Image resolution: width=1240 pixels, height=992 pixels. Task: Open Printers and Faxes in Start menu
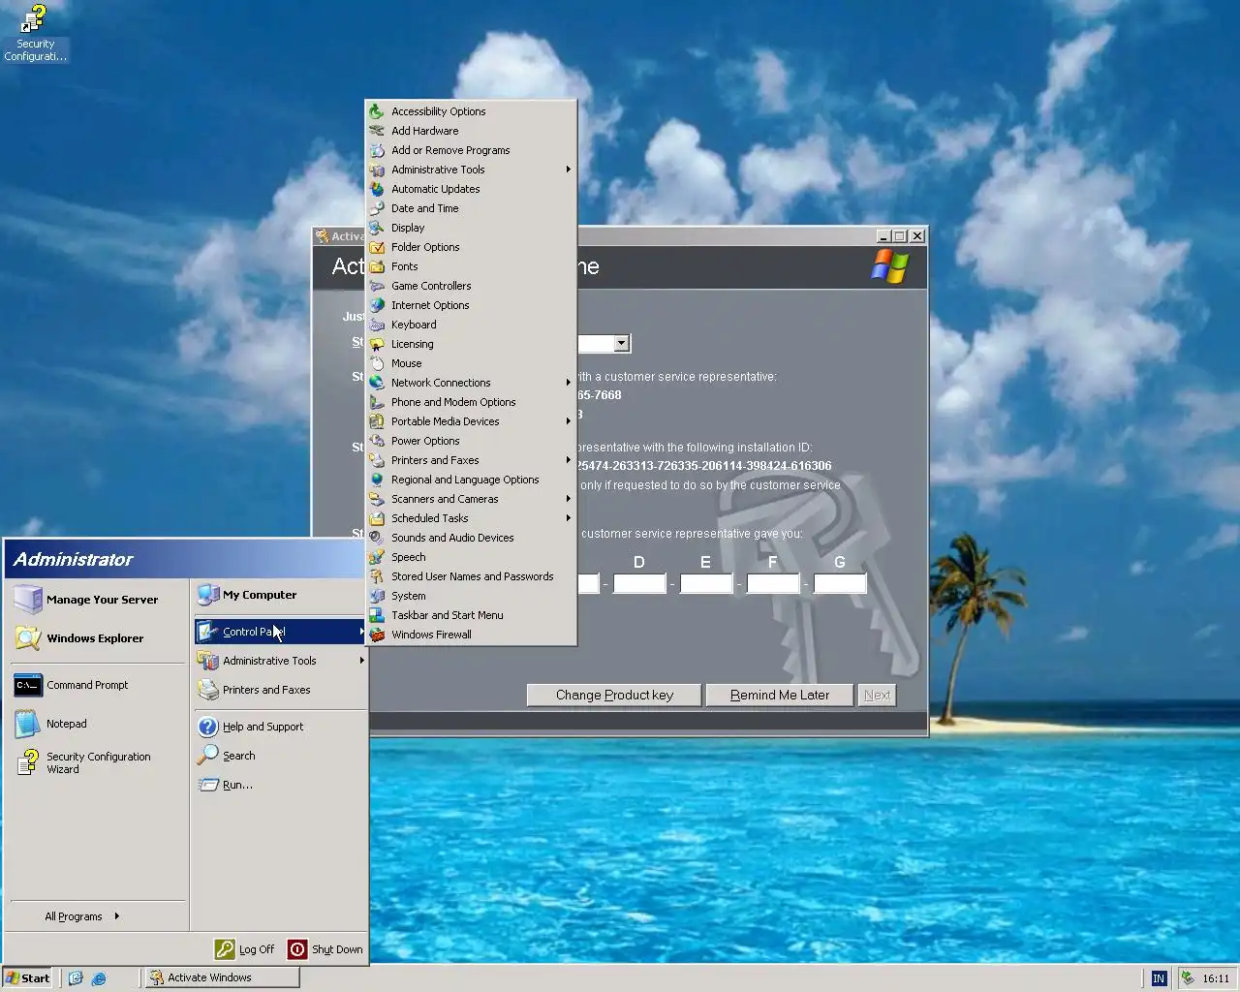pos(281,690)
